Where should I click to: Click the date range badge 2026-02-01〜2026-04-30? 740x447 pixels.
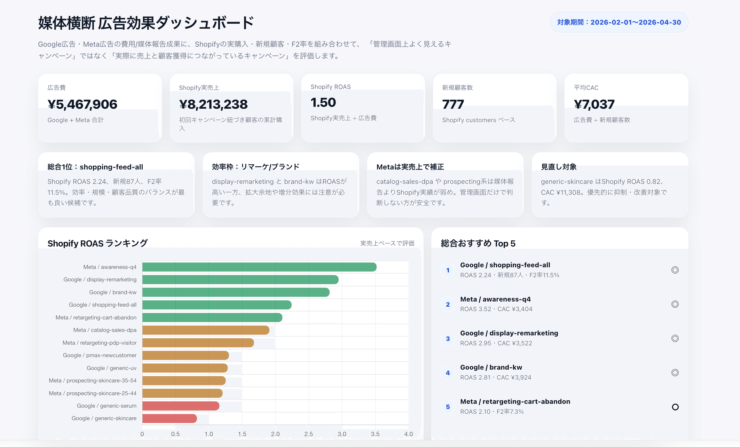pos(619,22)
